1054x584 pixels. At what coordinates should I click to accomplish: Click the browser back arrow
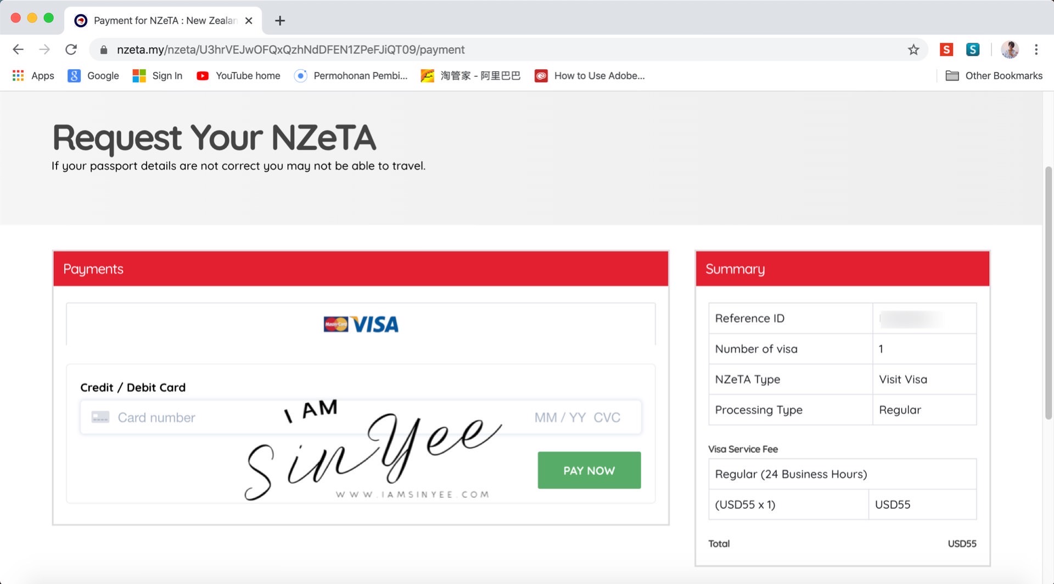(x=18, y=49)
